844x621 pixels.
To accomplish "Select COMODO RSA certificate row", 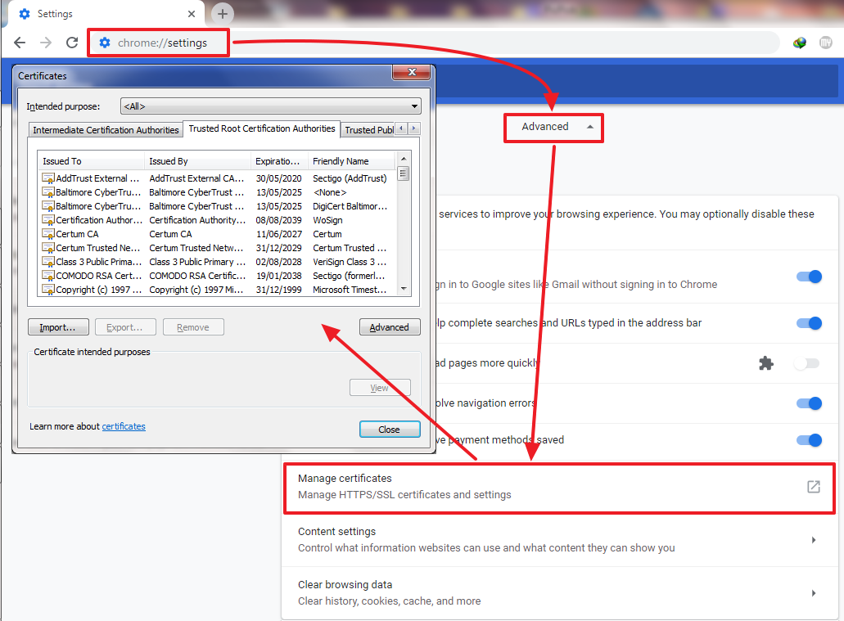I will 216,276.
